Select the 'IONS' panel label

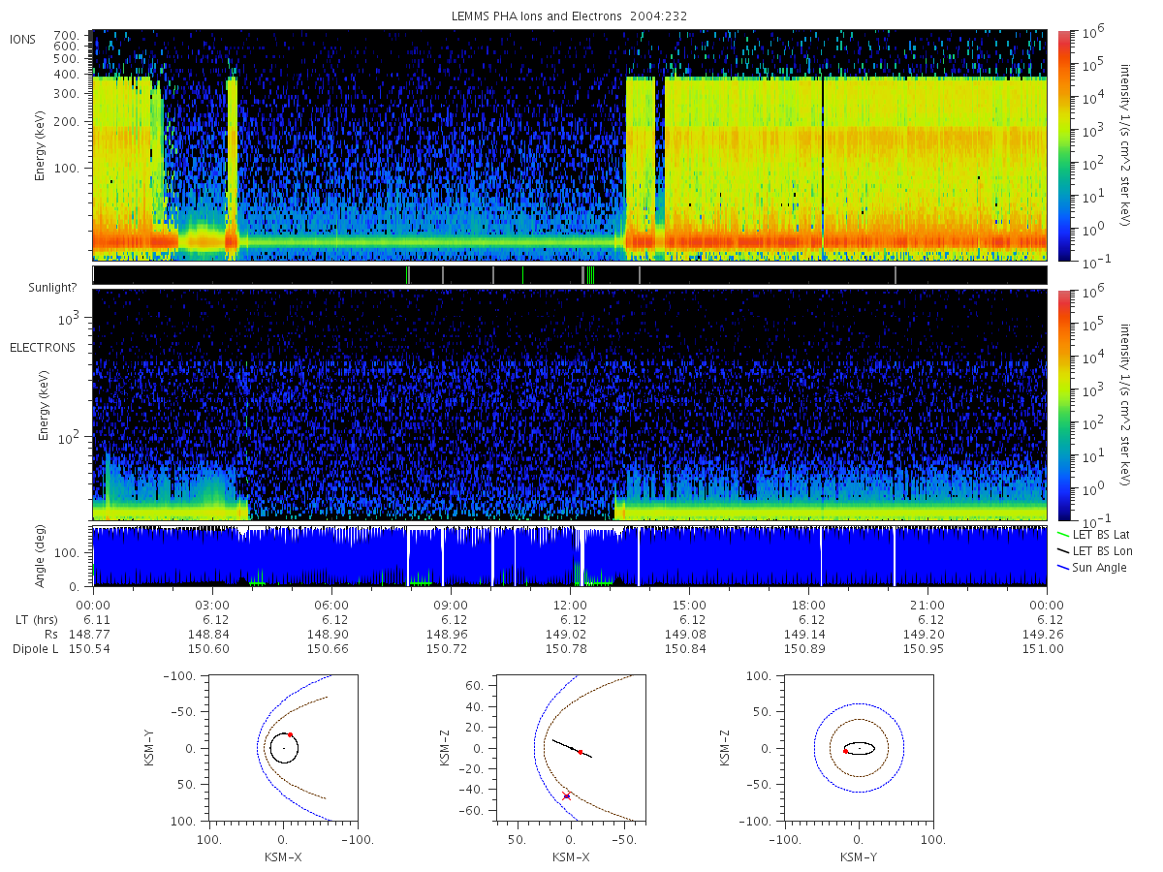(24, 39)
